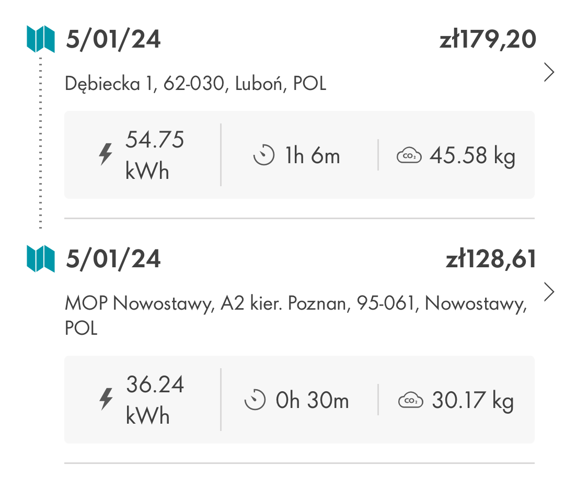This screenshot has width=588, height=499.
Task: Open the MOP Nowostawy, A2 kier. Poznan address
Action: (296, 315)
